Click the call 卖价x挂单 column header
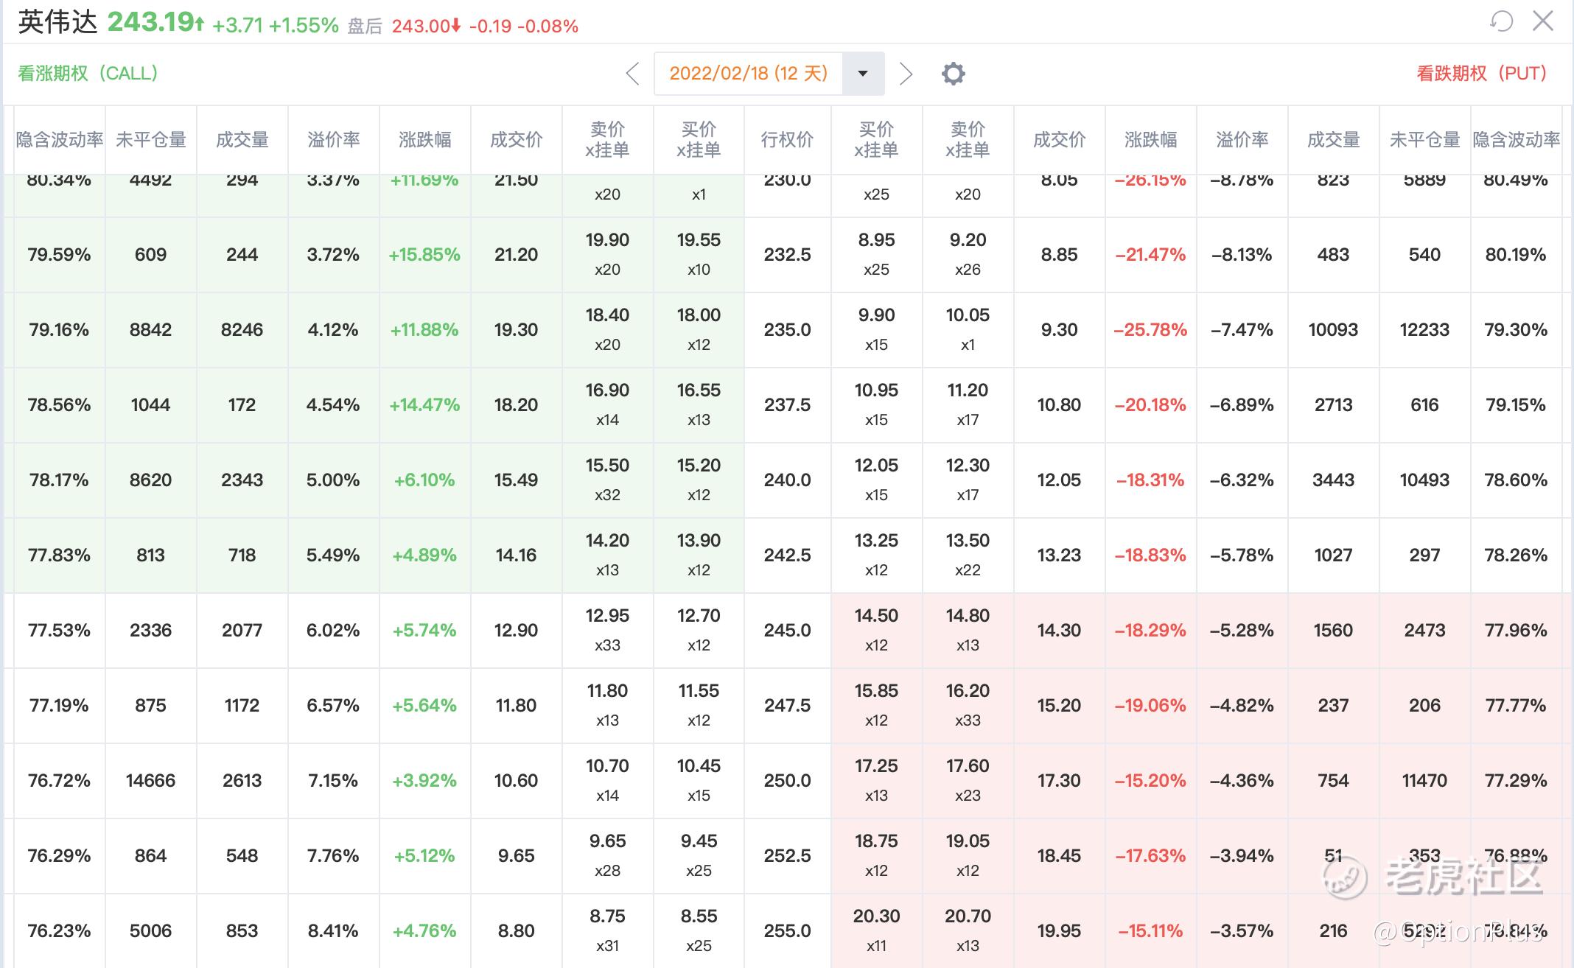 tap(608, 140)
